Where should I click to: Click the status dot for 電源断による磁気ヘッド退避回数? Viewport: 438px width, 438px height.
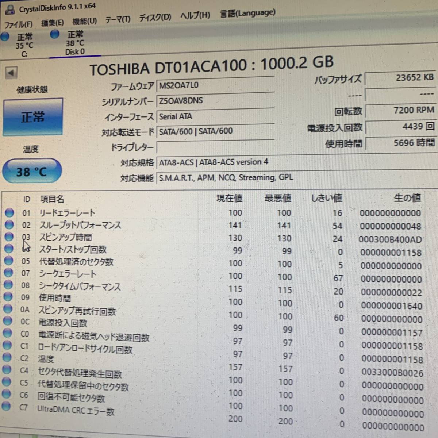8,333
